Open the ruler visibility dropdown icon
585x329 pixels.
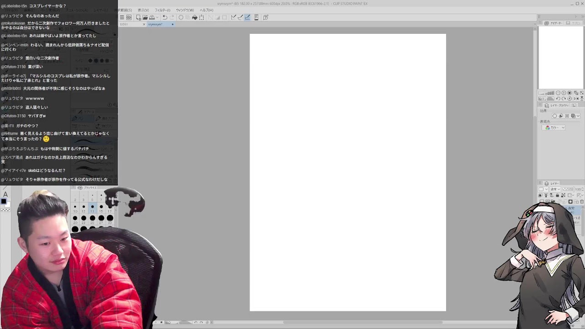(x=580, y=196)
